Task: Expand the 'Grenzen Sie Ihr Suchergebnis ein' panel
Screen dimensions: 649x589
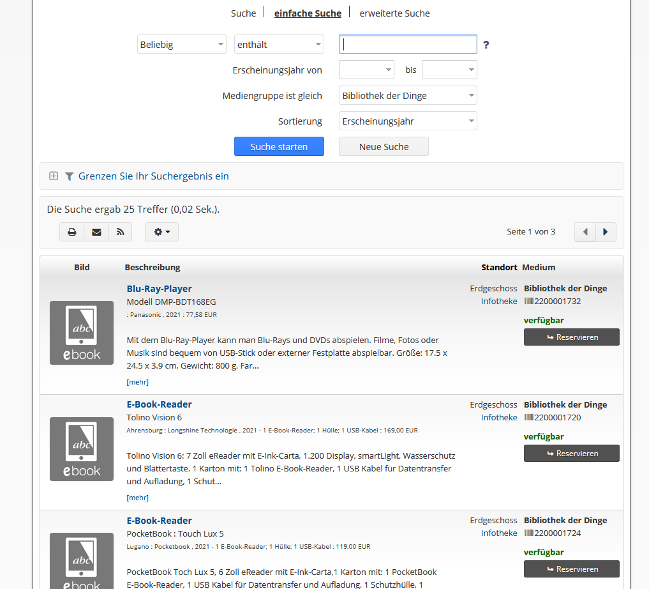Action: (x=54, y=176)
